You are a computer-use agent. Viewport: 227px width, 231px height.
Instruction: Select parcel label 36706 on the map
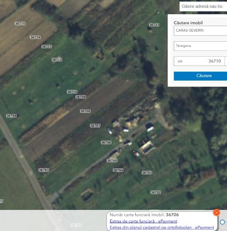106,143
